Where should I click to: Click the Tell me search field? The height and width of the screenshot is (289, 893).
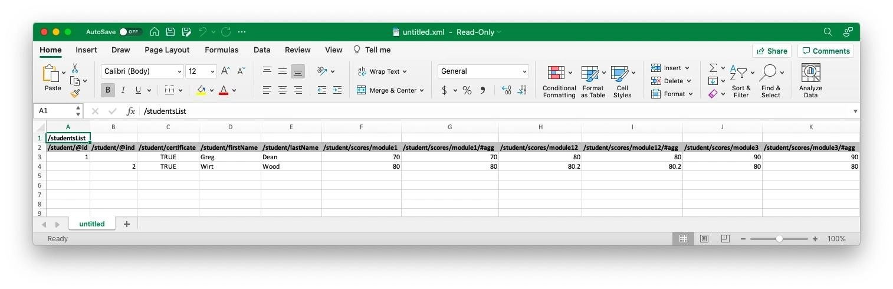point(372,50)
